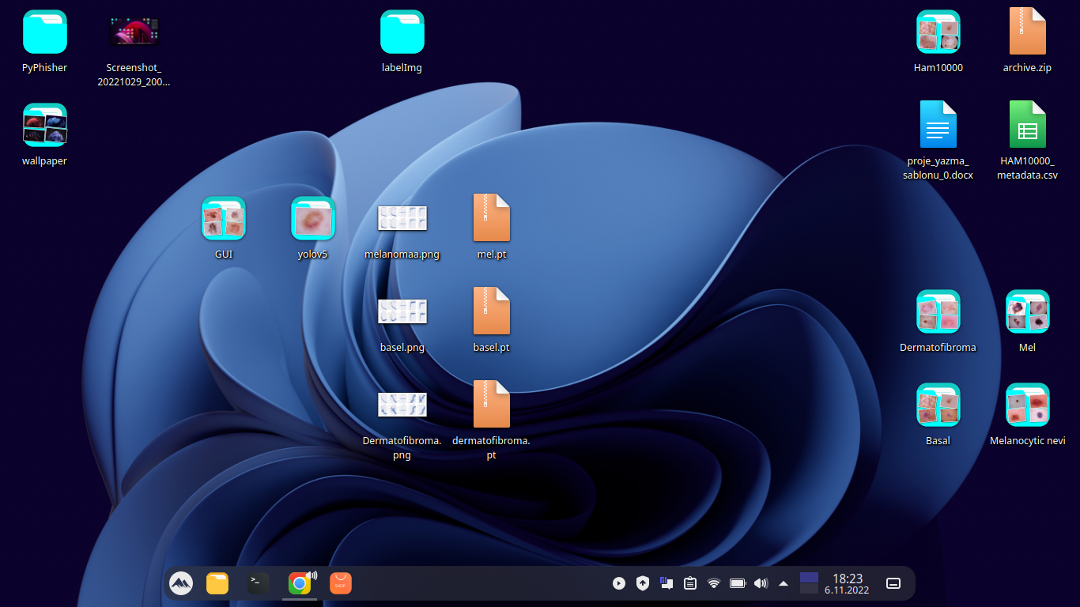The image size is (1080, 607).
Task: Launch the file manager from taskbar
Action: pyautogui.click(x=217, y=583)
